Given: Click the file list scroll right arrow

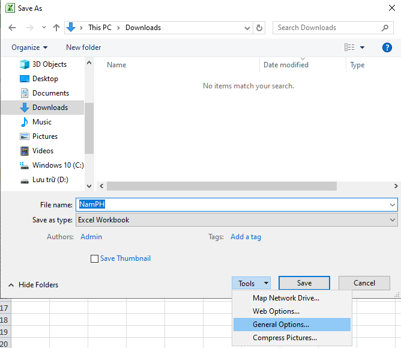Looking at the screenshot, I should coord(396,186).
